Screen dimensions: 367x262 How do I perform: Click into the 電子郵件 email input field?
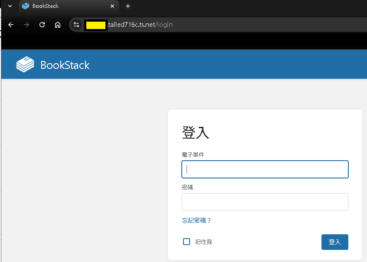click(265, 169)
